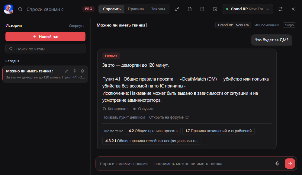Collapse history with Свернуть
The height and width of the screenshot is (175, 302).
tap(76, 26)
